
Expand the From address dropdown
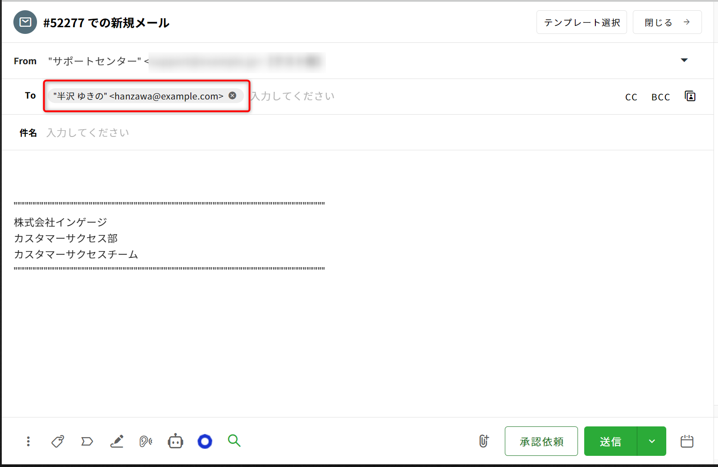point(684,60)
